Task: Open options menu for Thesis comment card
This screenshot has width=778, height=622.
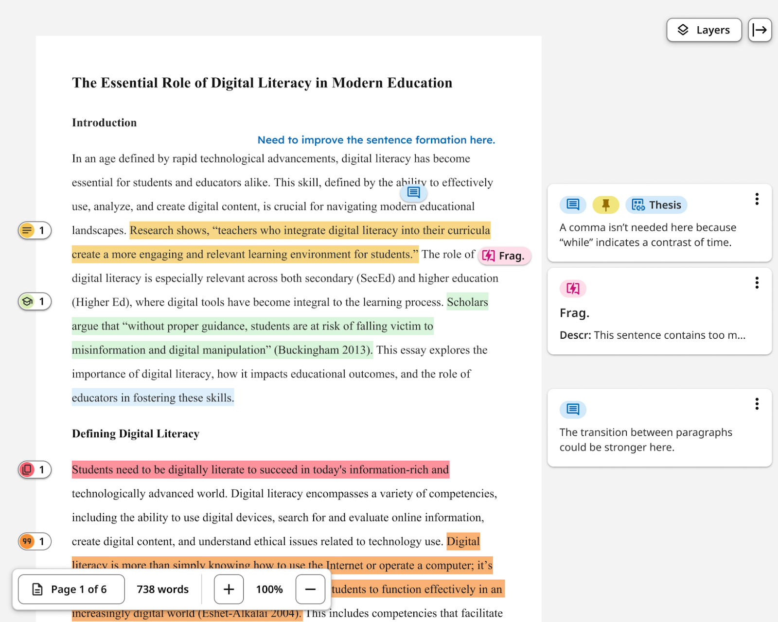Action: (x=757, y=199)
